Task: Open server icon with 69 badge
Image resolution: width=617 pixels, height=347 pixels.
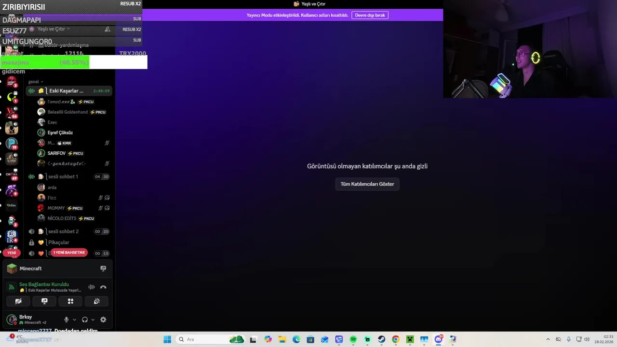Action: click(12, 174)
